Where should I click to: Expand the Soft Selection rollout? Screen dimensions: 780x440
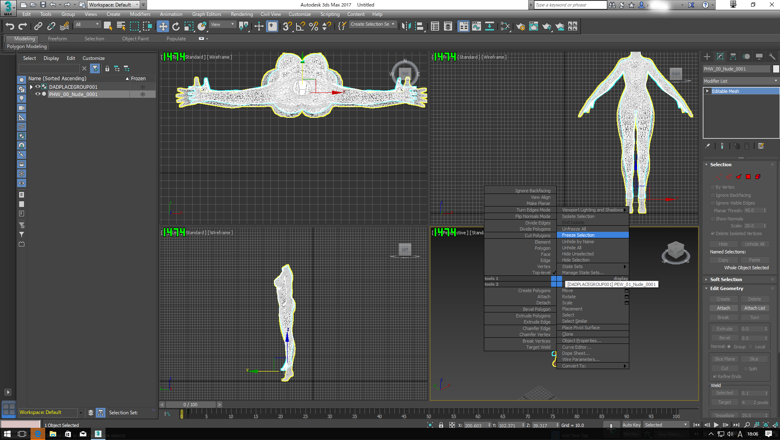[726, 279]
